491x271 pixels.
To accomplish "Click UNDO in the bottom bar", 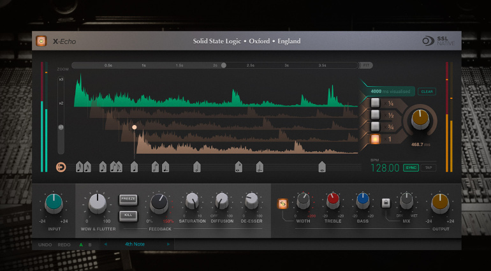I will (45, 245).
